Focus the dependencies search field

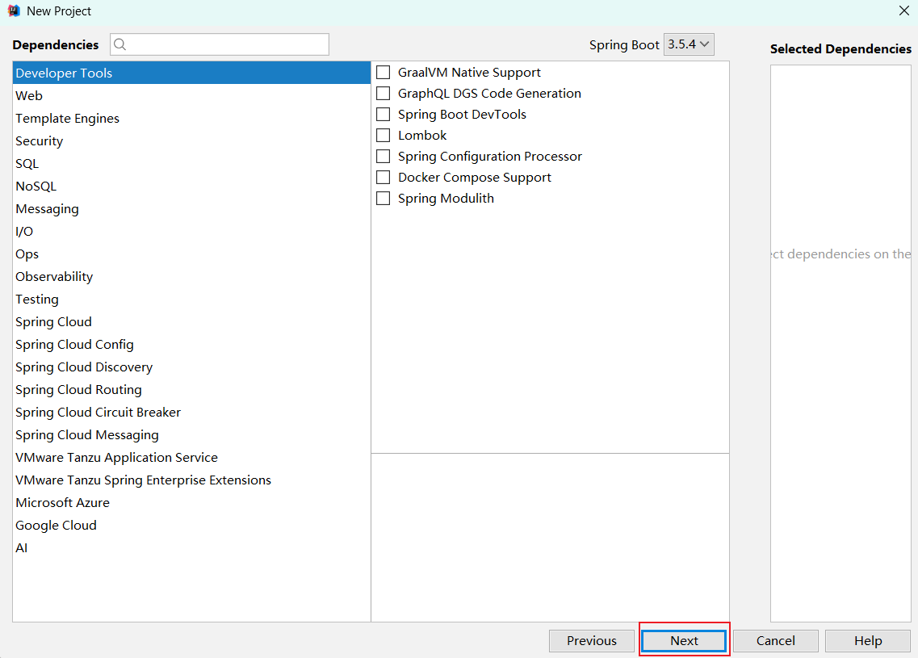click(220, 44)
